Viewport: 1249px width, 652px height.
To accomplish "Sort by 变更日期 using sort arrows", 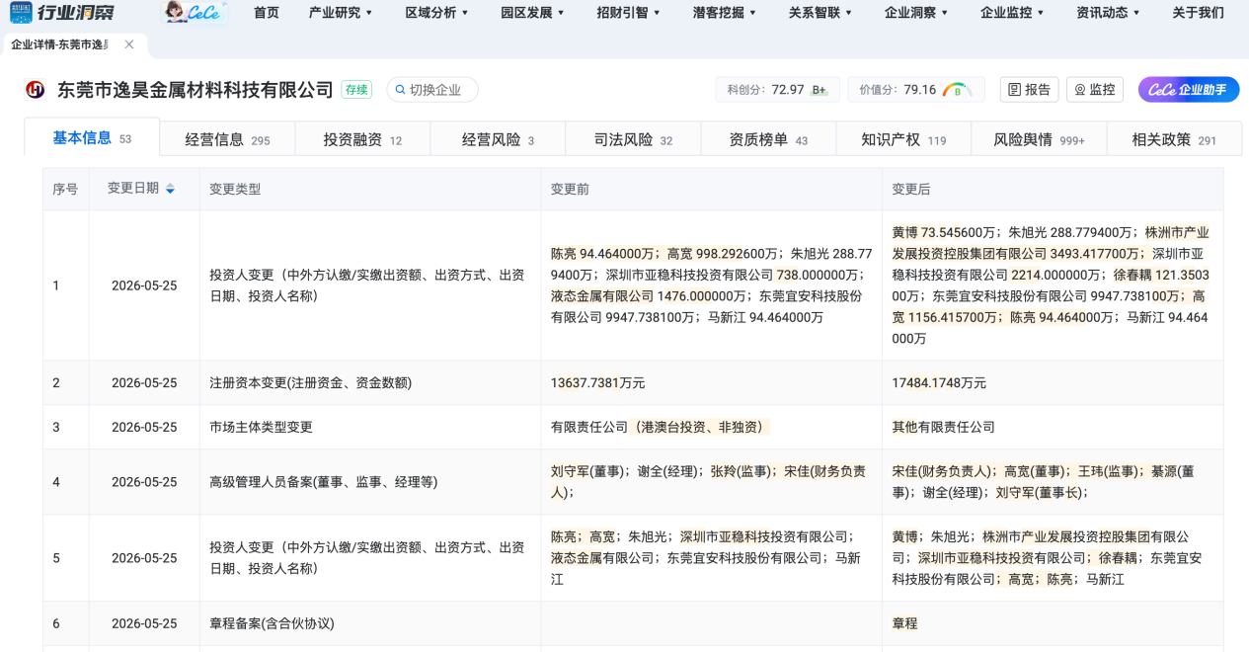I will coord(170,189).
